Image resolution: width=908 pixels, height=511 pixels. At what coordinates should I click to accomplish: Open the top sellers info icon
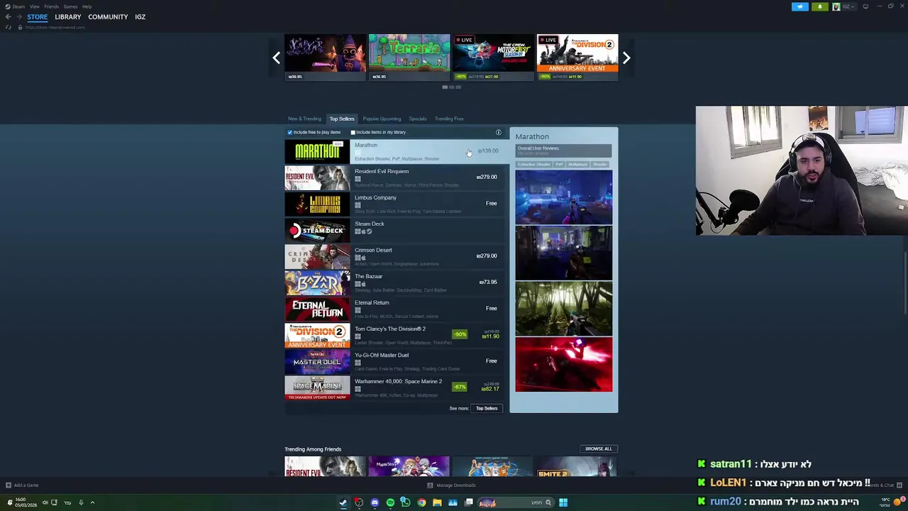[x=498, y=133]
